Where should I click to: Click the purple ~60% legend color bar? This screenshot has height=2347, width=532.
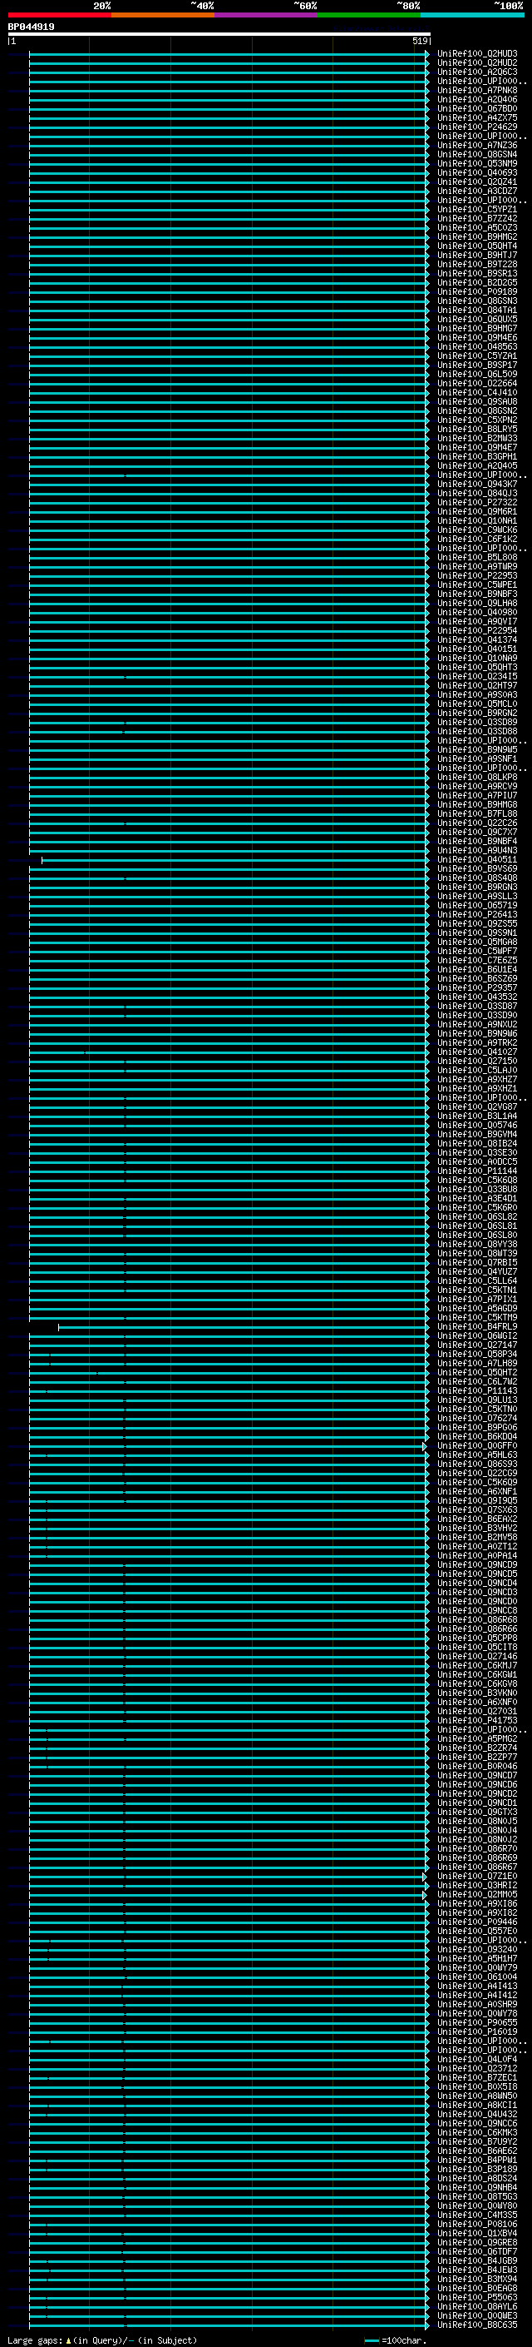pos(265,15)
